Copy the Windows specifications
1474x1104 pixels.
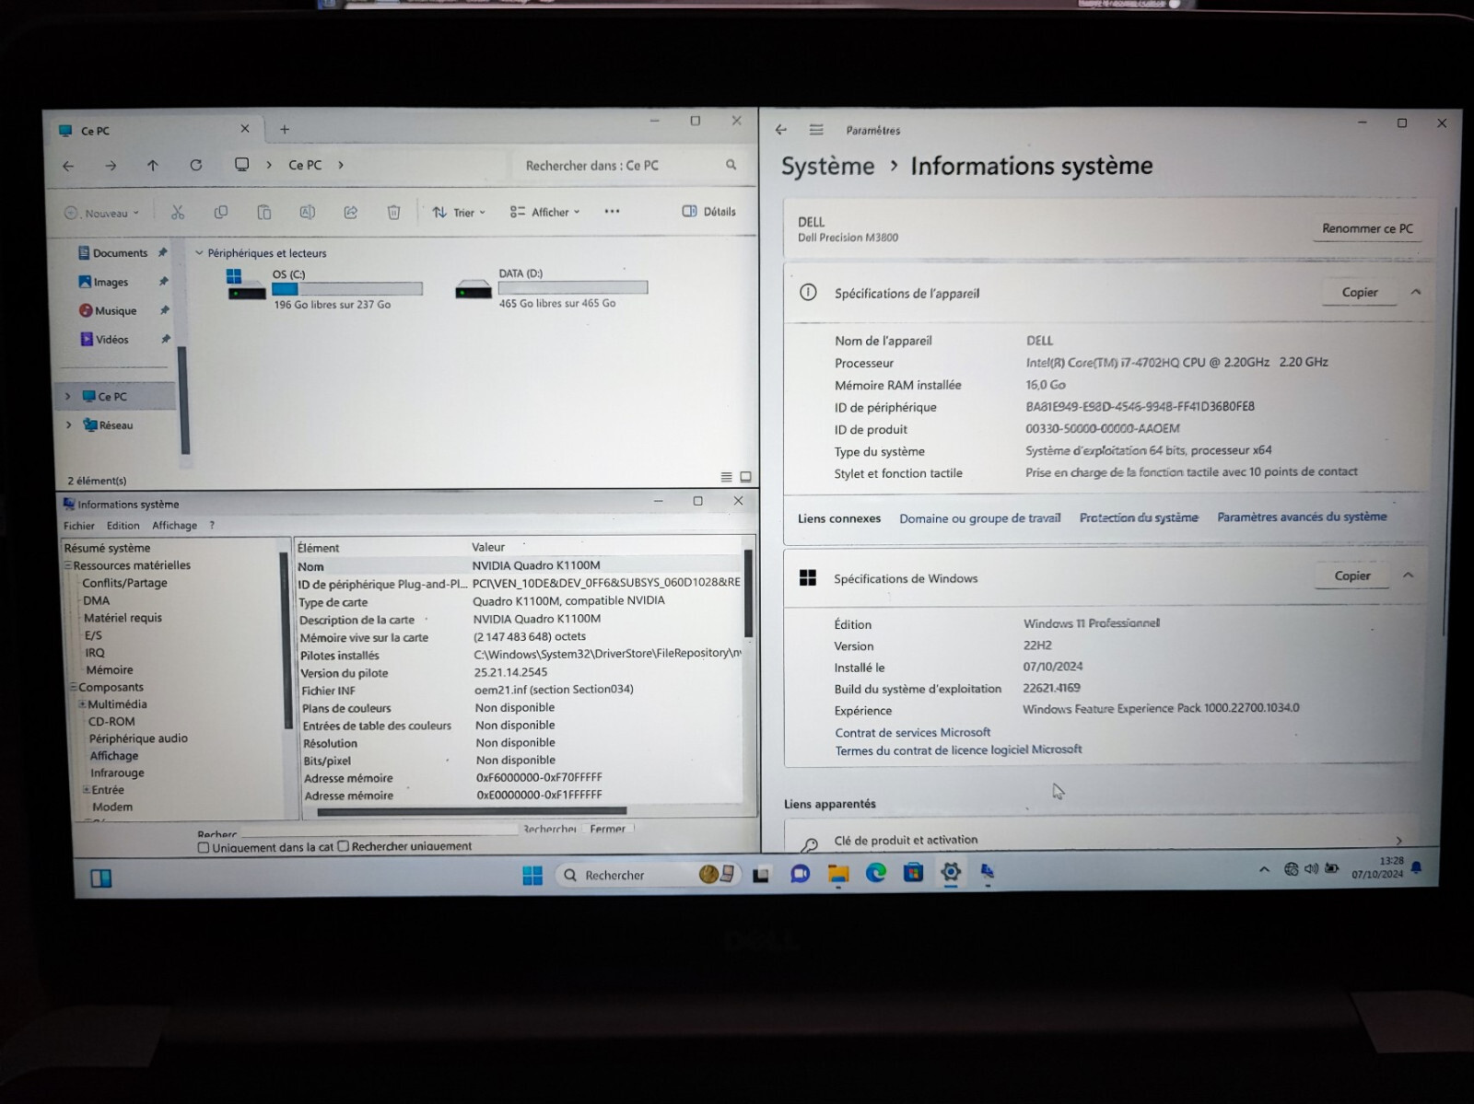(1352, 575)
